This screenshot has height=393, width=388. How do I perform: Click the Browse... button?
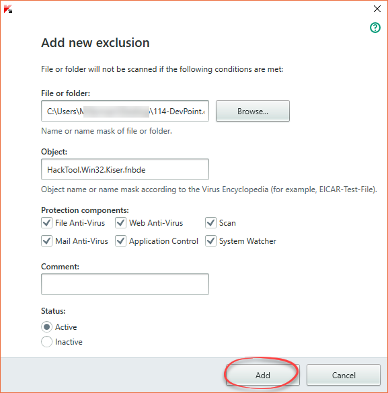click(x=253, y=111)
